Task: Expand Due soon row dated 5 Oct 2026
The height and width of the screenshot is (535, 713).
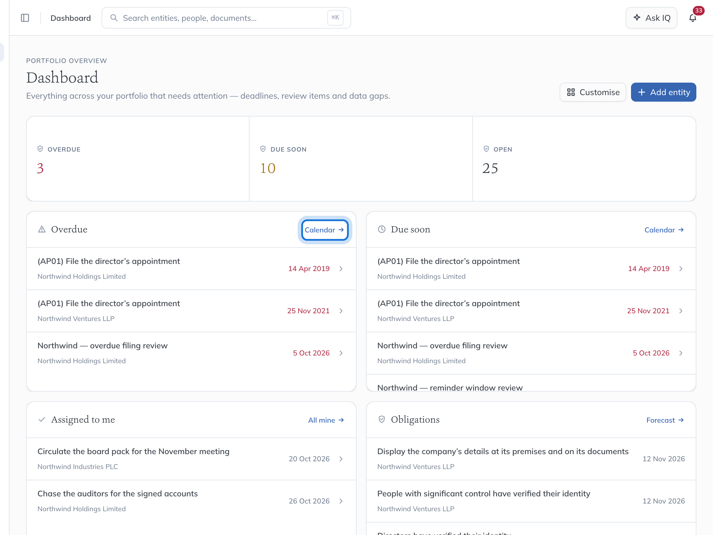Action: (x=681, y=353)
